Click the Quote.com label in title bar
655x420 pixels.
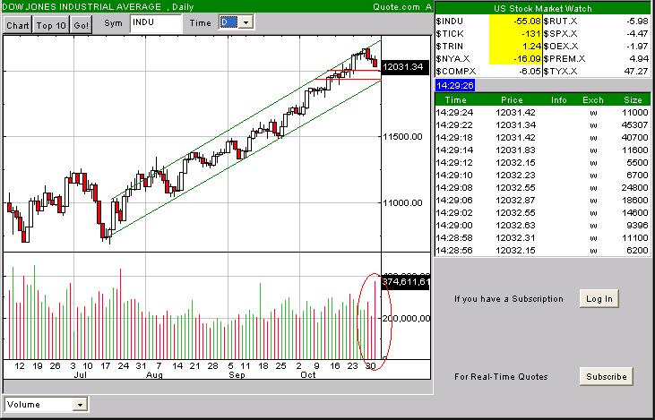pos(396,6)
